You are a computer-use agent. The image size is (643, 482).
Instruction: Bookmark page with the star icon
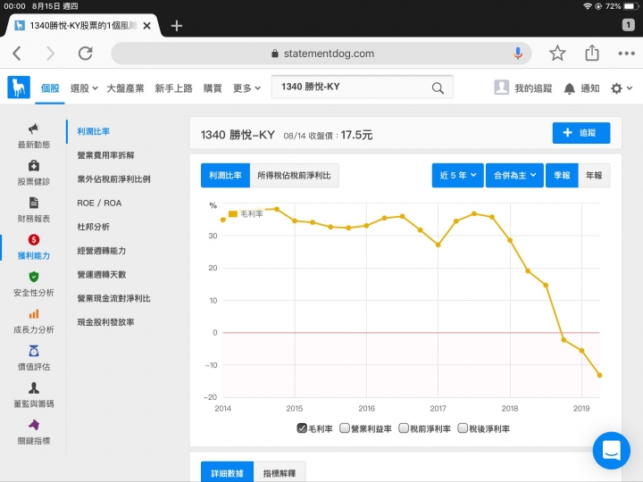[x=557, y=54]
